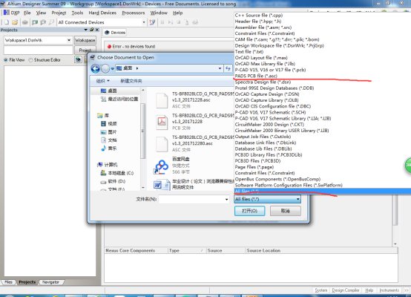The image size is (411, 297).
Task: Expand the 桌面 breadcrumb arrow
Action: tap(137, 68)
